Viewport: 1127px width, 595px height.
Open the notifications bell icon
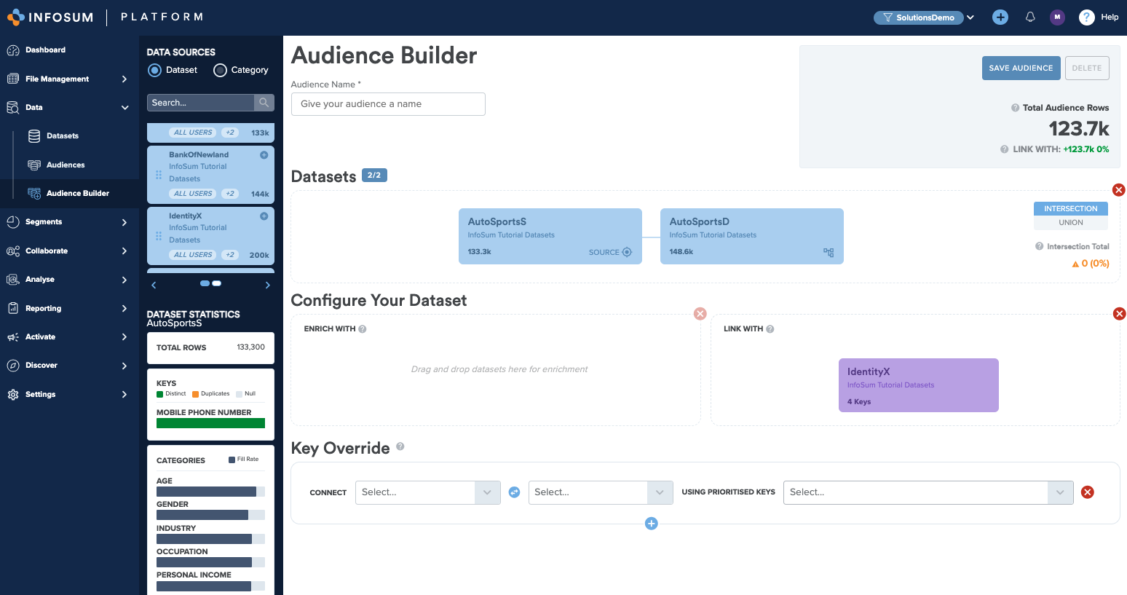coord(1029,17)
